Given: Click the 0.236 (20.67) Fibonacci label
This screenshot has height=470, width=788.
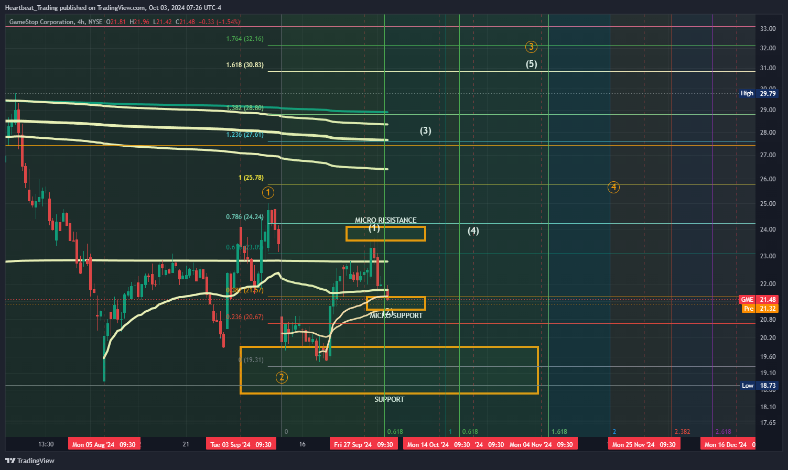Looking at the screenshot, I should click(245, 317).
